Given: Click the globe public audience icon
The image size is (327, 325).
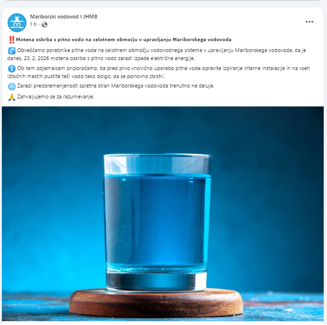Looking at the screenshot, I should (x=44, y=25).
